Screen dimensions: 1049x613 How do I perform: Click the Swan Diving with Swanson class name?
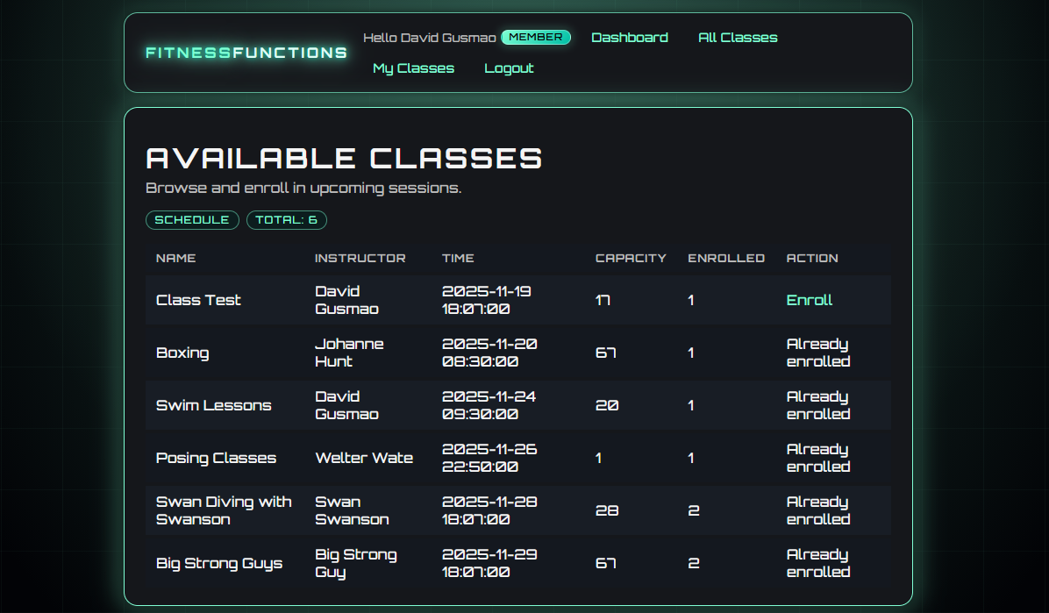coord(223,510)
